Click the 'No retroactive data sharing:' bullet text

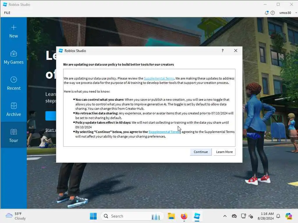coord(97,113)
